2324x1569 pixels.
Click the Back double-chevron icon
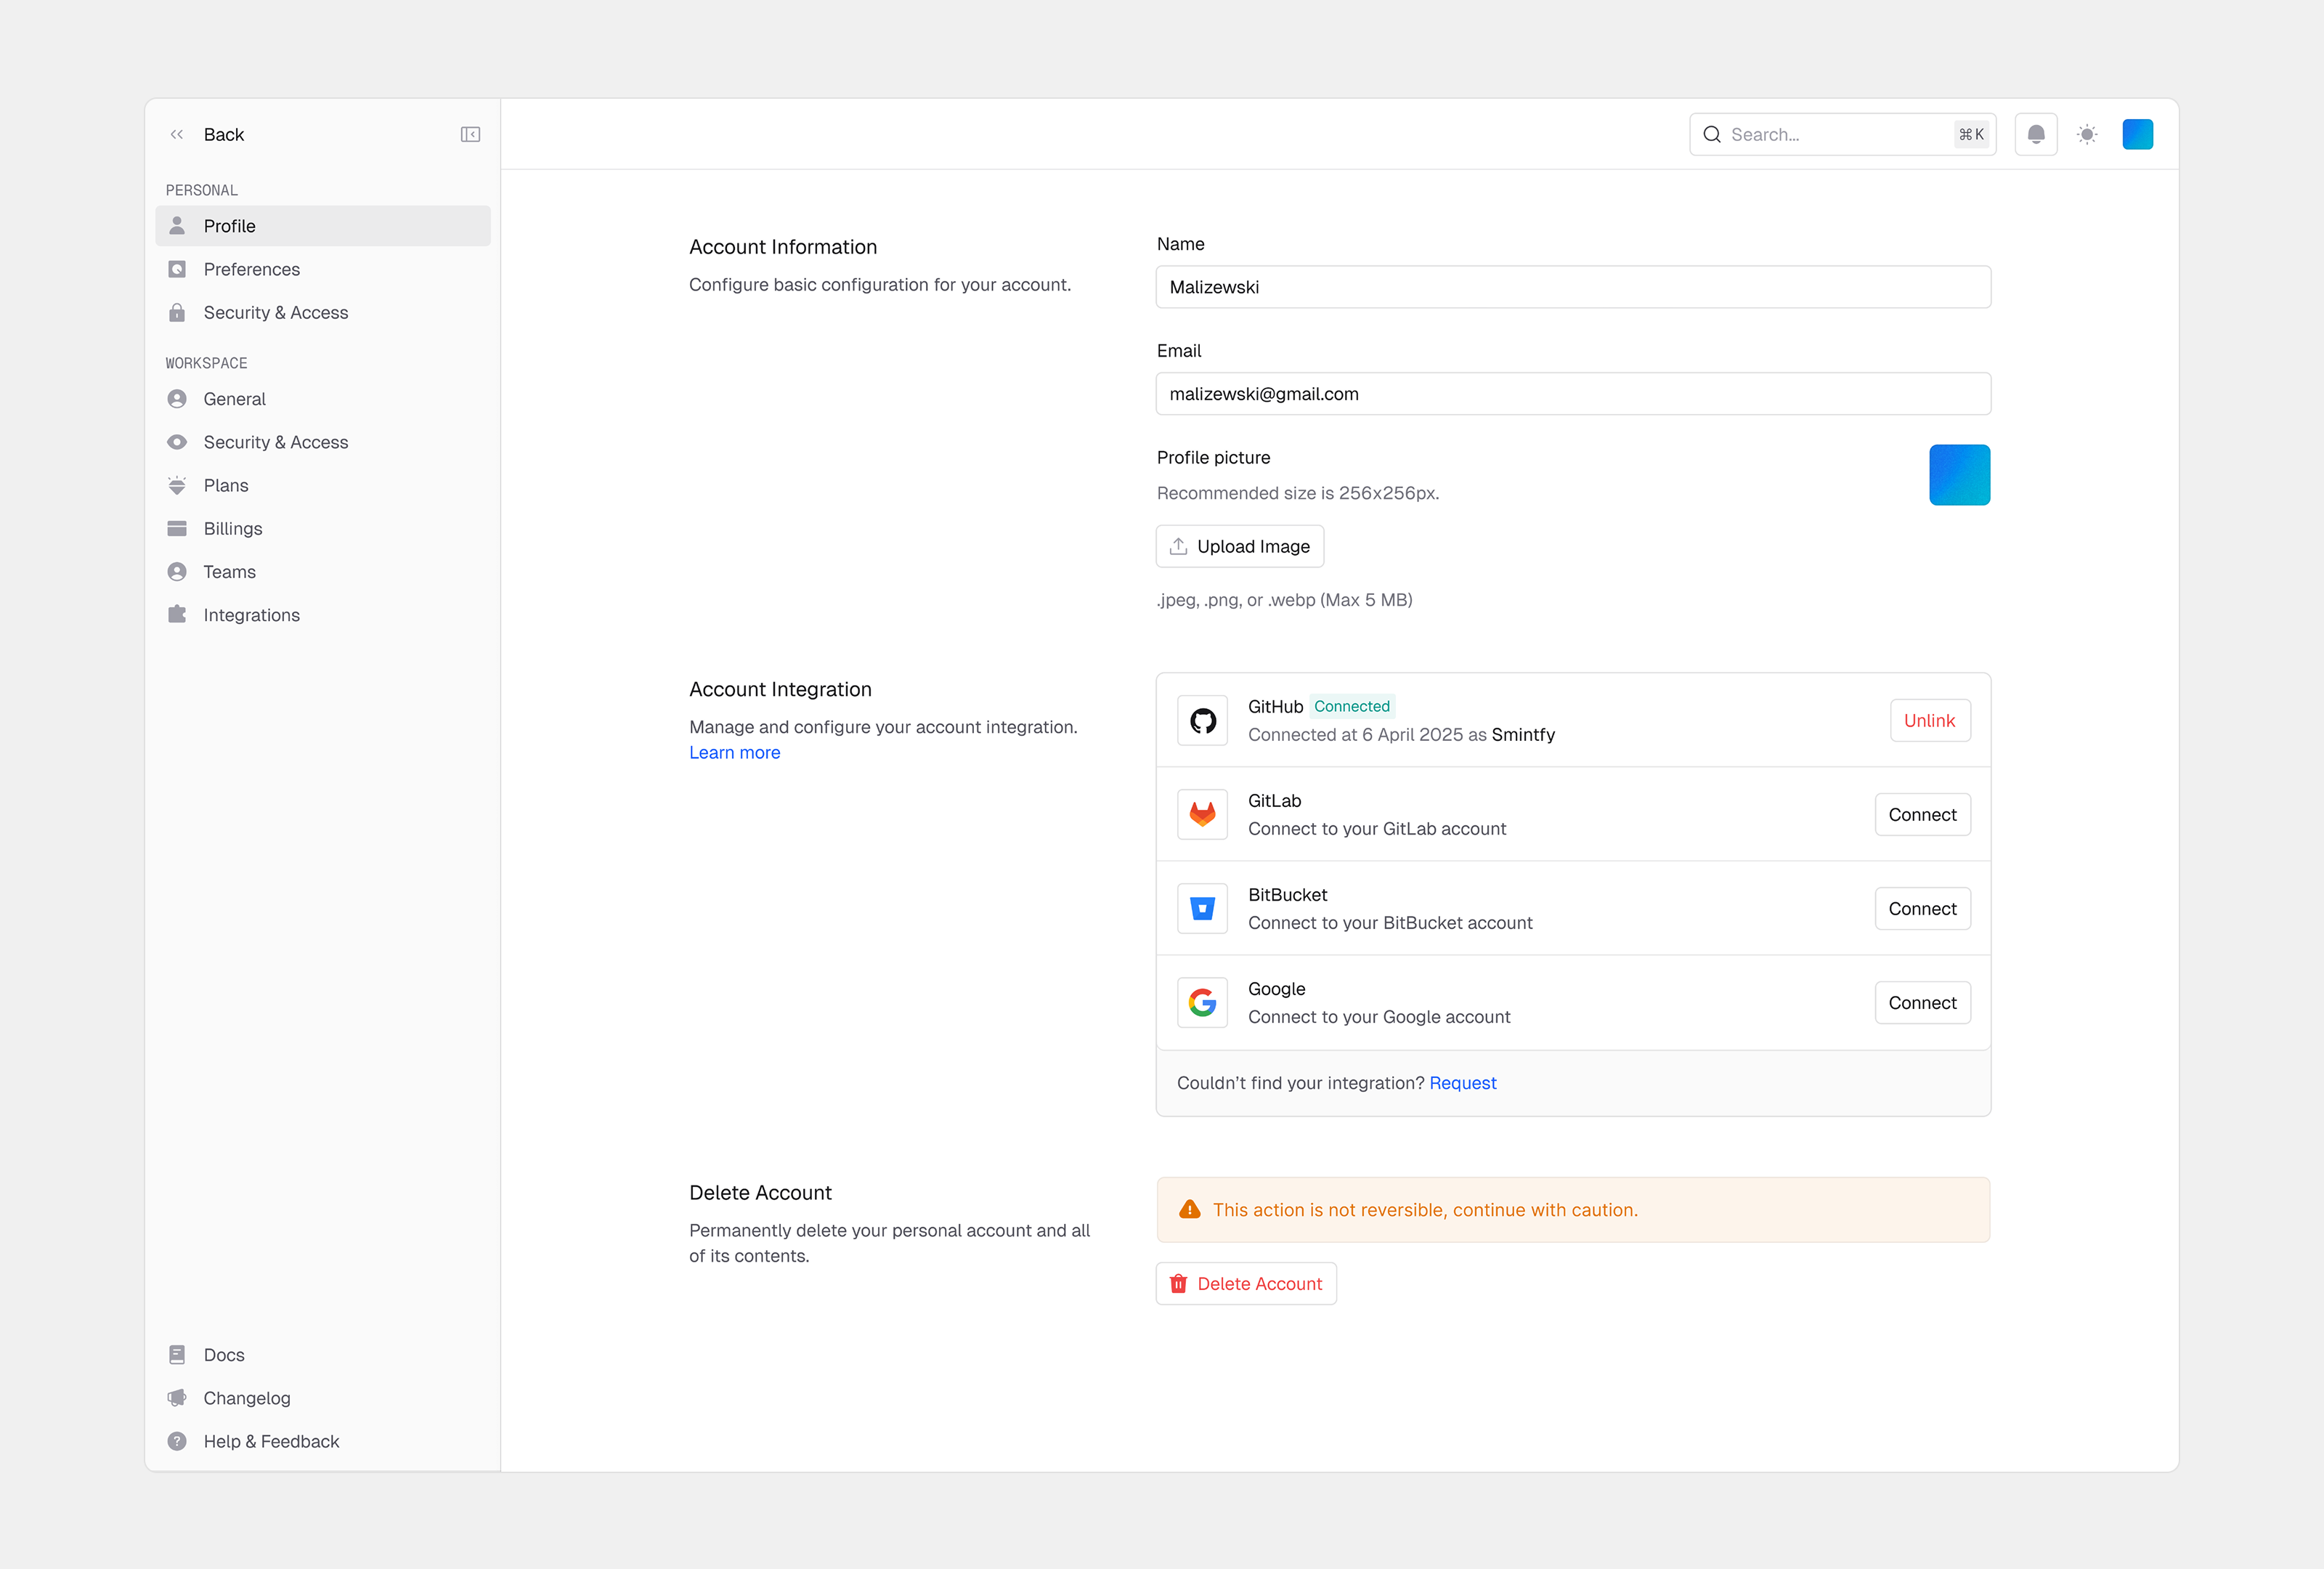point(177,133)
